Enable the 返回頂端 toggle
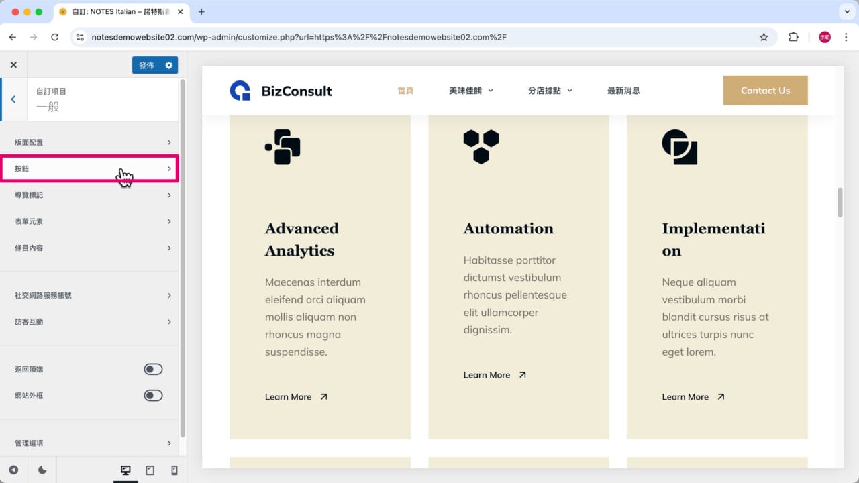Viewport: 859px width, 483px height. [x=153, y=369]
